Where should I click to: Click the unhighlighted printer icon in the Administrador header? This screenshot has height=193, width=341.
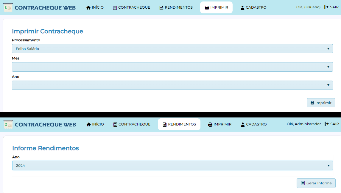point(210,124)
